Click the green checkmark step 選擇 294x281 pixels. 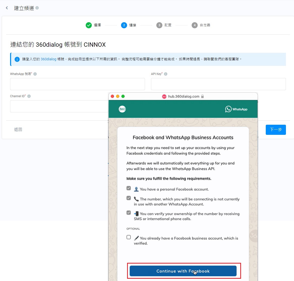click(x=89, y=25)
